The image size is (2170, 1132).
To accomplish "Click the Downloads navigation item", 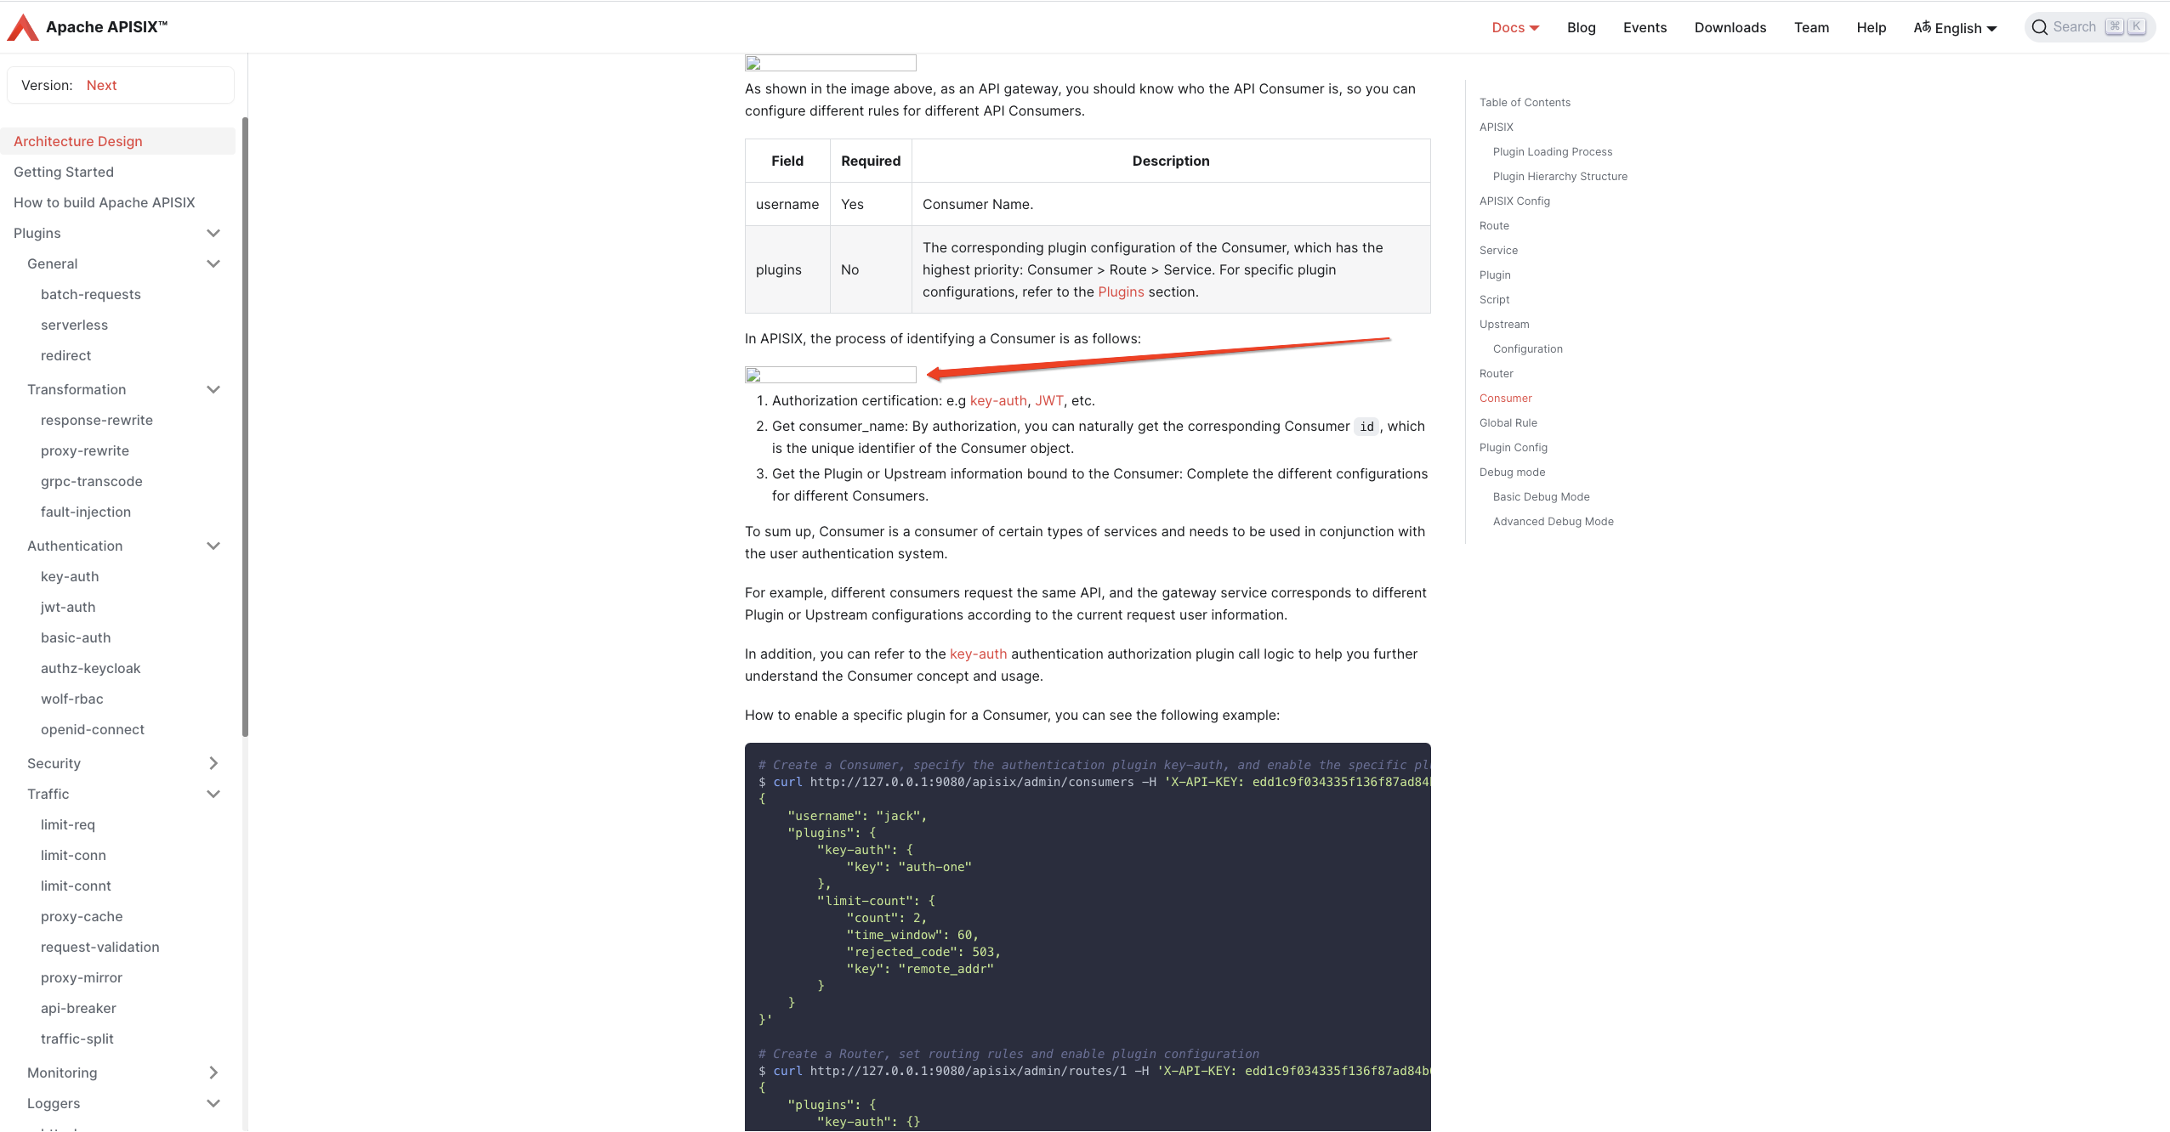I will tap(1730, 27).
